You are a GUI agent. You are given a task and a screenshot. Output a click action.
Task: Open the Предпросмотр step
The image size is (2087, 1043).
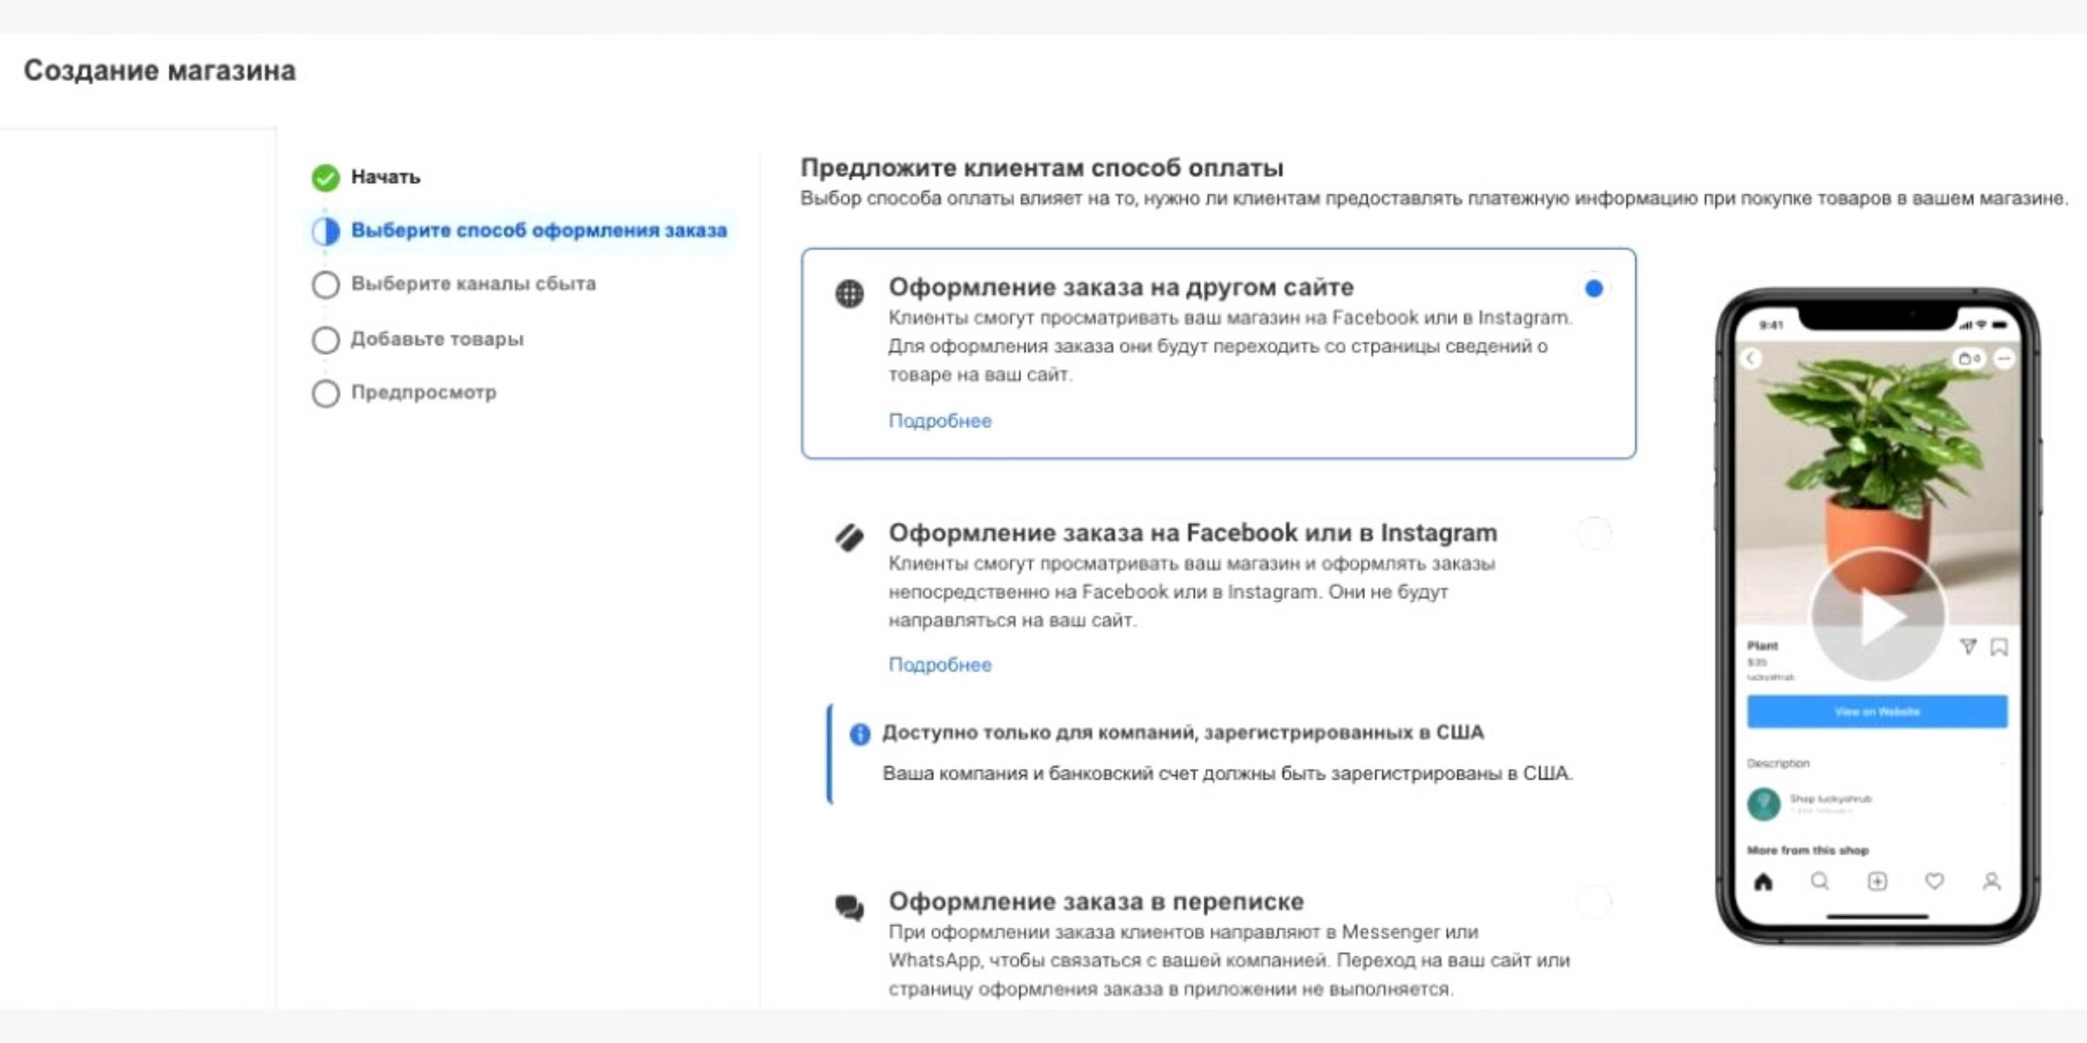423,393
